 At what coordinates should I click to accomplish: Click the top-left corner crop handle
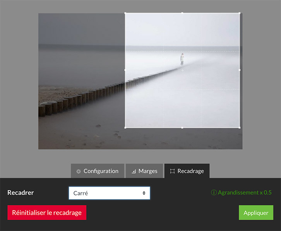(x=125, y=13)
